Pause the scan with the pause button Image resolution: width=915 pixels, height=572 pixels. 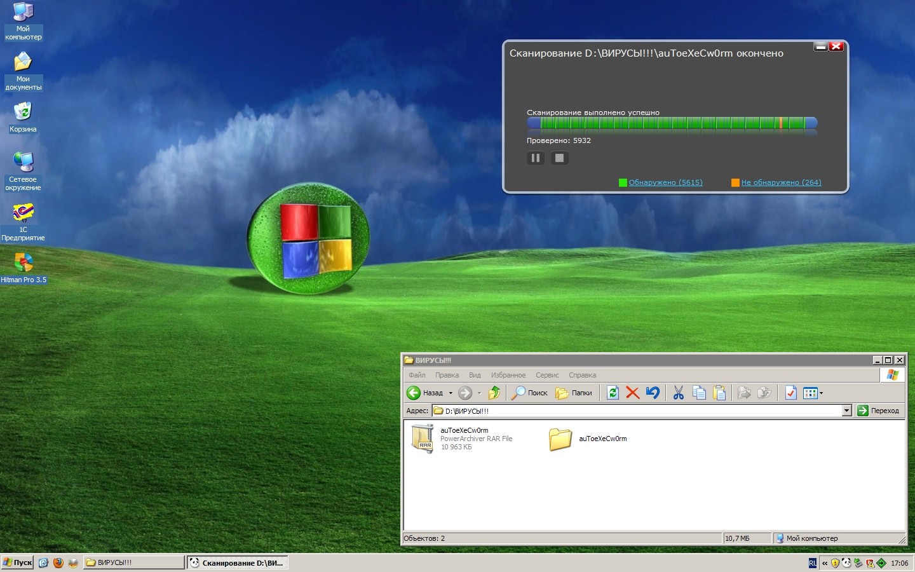536,158
